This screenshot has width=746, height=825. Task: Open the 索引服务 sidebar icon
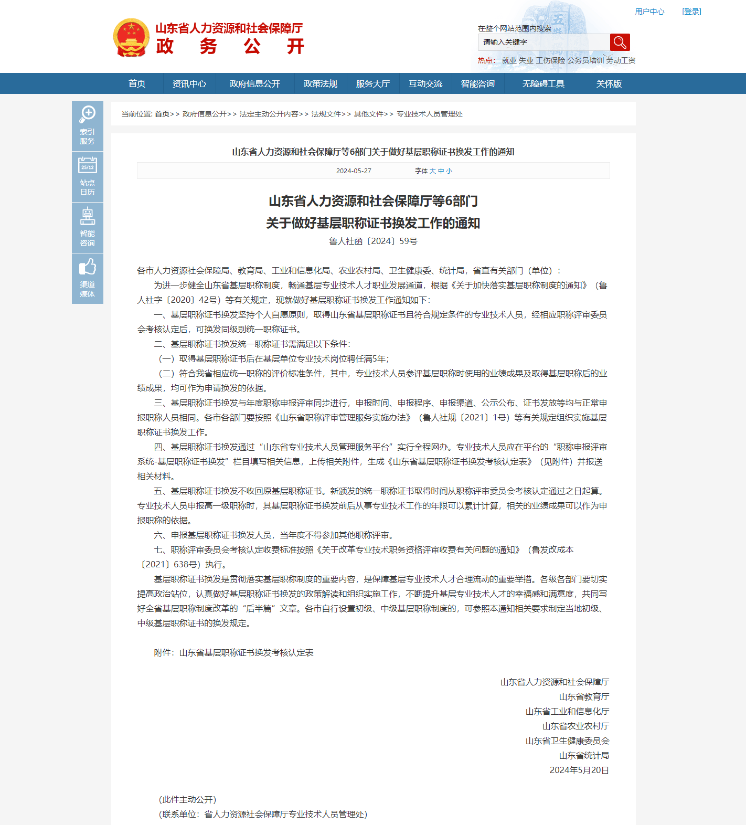88,126
